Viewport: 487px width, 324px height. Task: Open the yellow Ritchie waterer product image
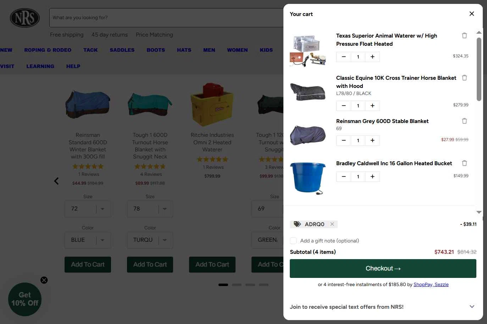[212, 105]
